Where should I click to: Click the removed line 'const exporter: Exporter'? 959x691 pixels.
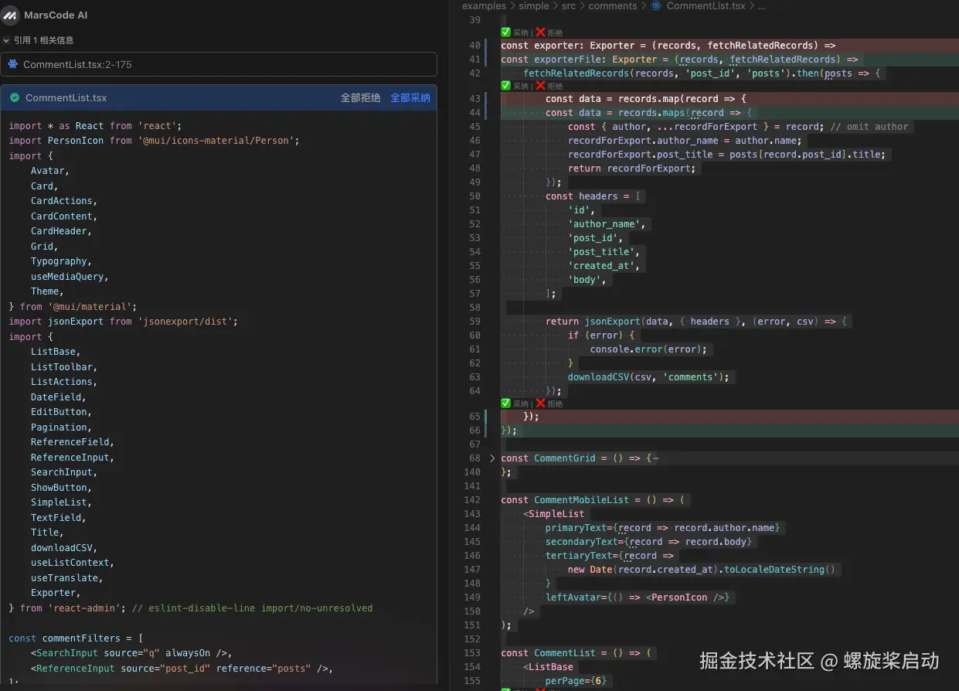[729, 46]
